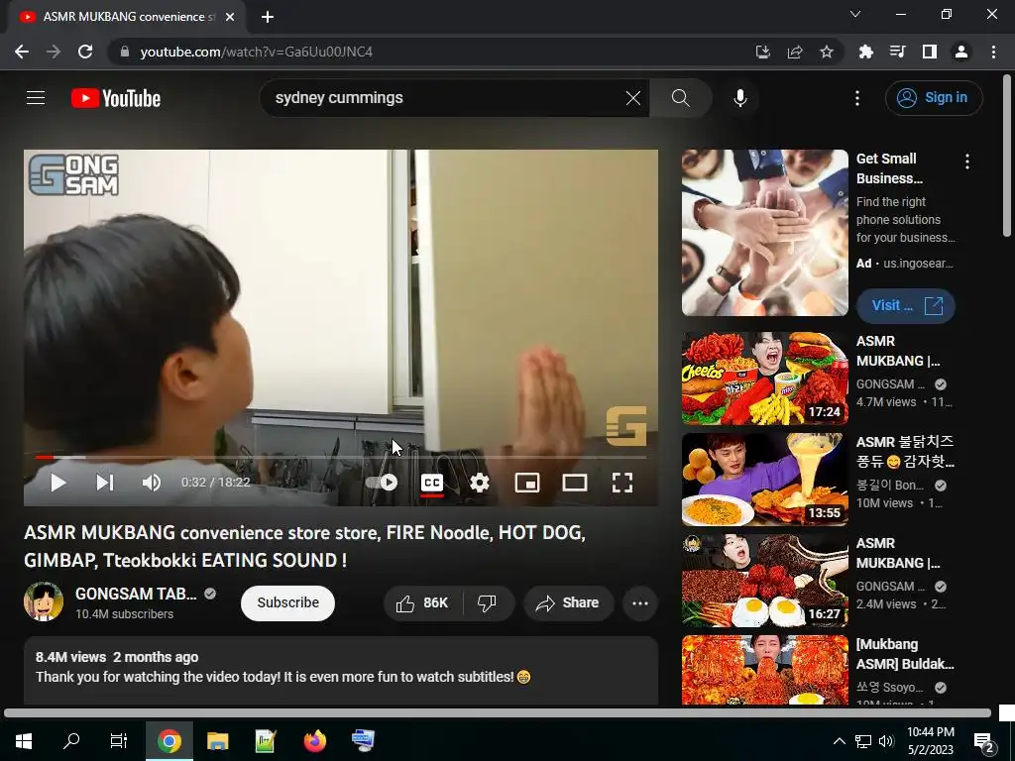Open the taskbar clock showing 10:44 PM

(x=930, y=741)
